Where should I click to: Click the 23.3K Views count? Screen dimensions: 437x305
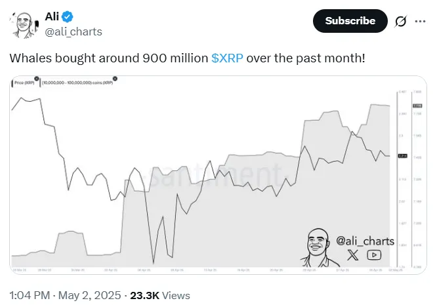pos(160,295)
